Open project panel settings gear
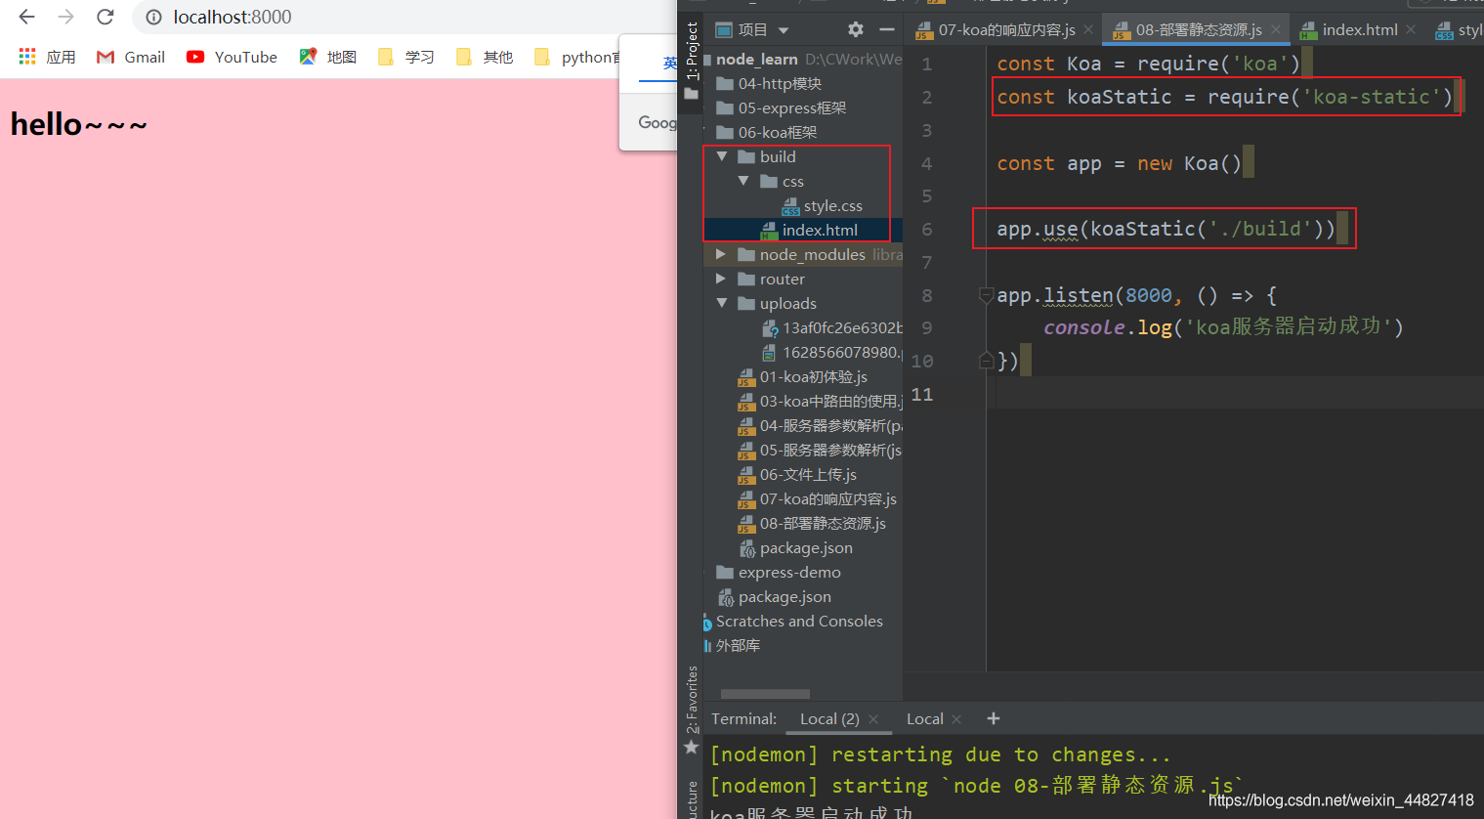Image resolution: width=1484 pixels, height=819 pixels. tap(856, 29)
